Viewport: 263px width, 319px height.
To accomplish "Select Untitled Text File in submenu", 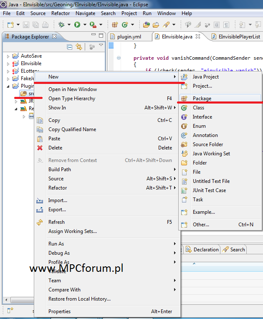I will tap(220, 181).
